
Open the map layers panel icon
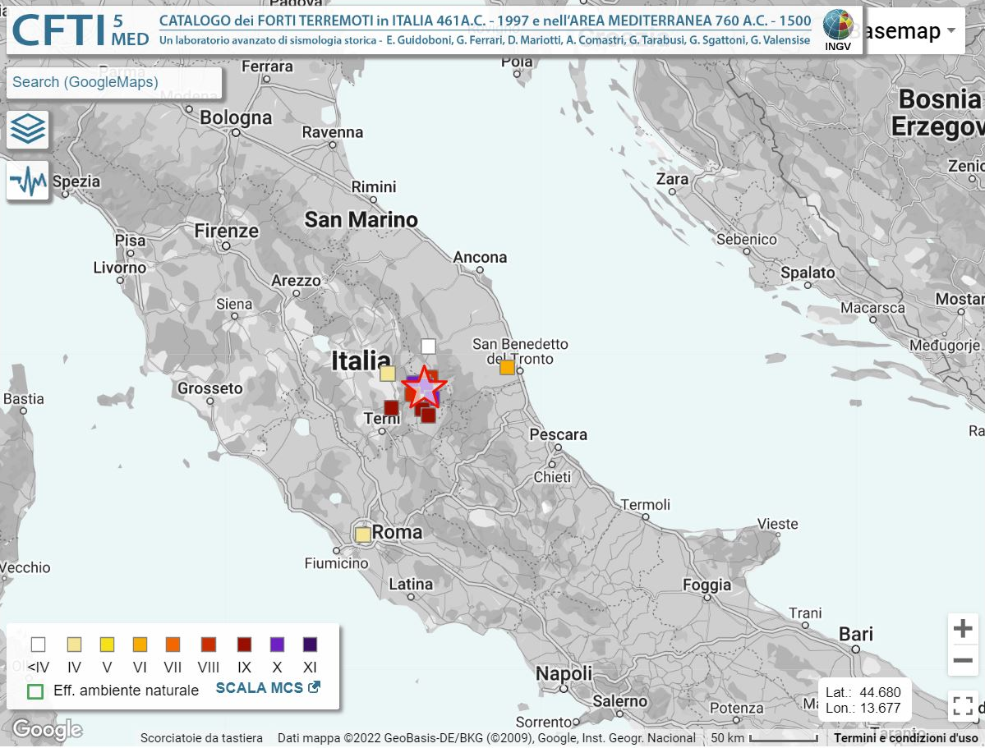pos(28,130)
